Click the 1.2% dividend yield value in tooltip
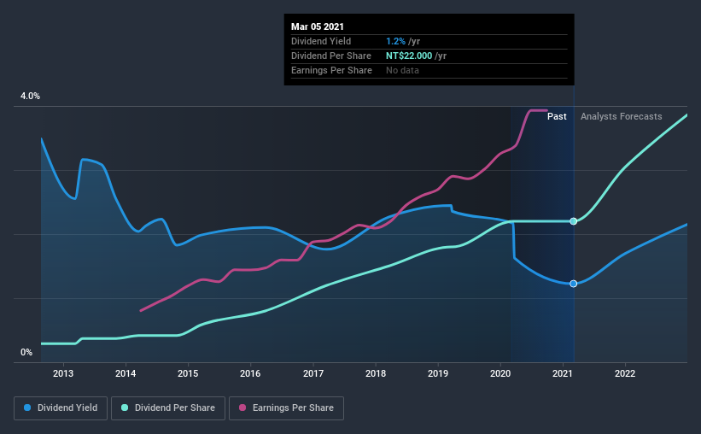 tap(395, 41)
